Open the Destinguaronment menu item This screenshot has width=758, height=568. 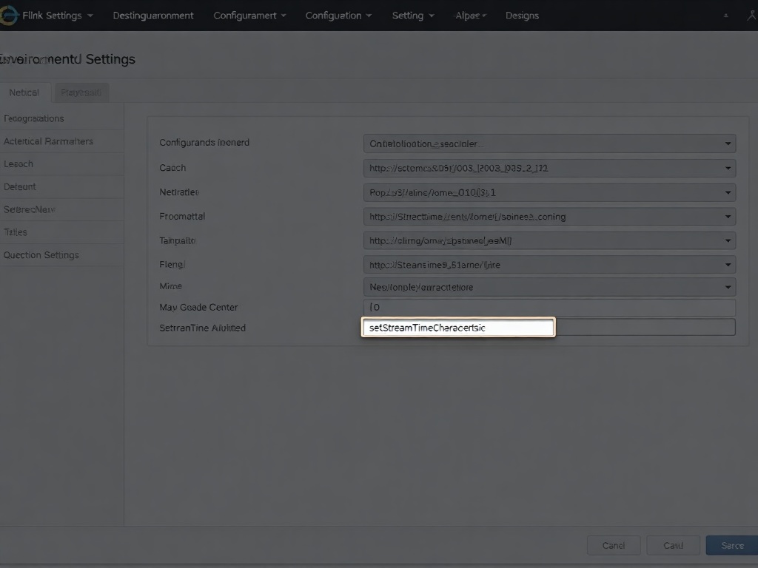pyautogui.click(x=153, y=16)
